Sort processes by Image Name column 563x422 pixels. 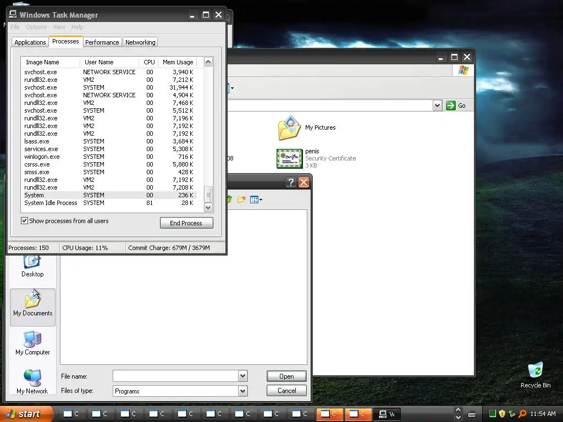tap(50, 62)
